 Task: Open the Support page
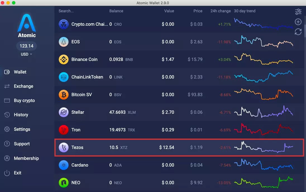22,144
